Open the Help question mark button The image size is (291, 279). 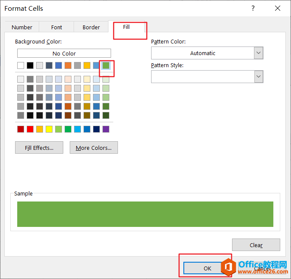[x=253, y=9]
